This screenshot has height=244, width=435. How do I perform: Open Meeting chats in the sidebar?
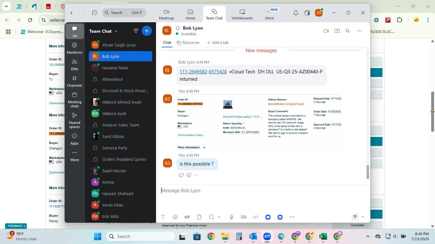click(x=75, y=100)
